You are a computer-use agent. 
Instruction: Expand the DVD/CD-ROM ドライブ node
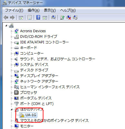coord(12,37)
